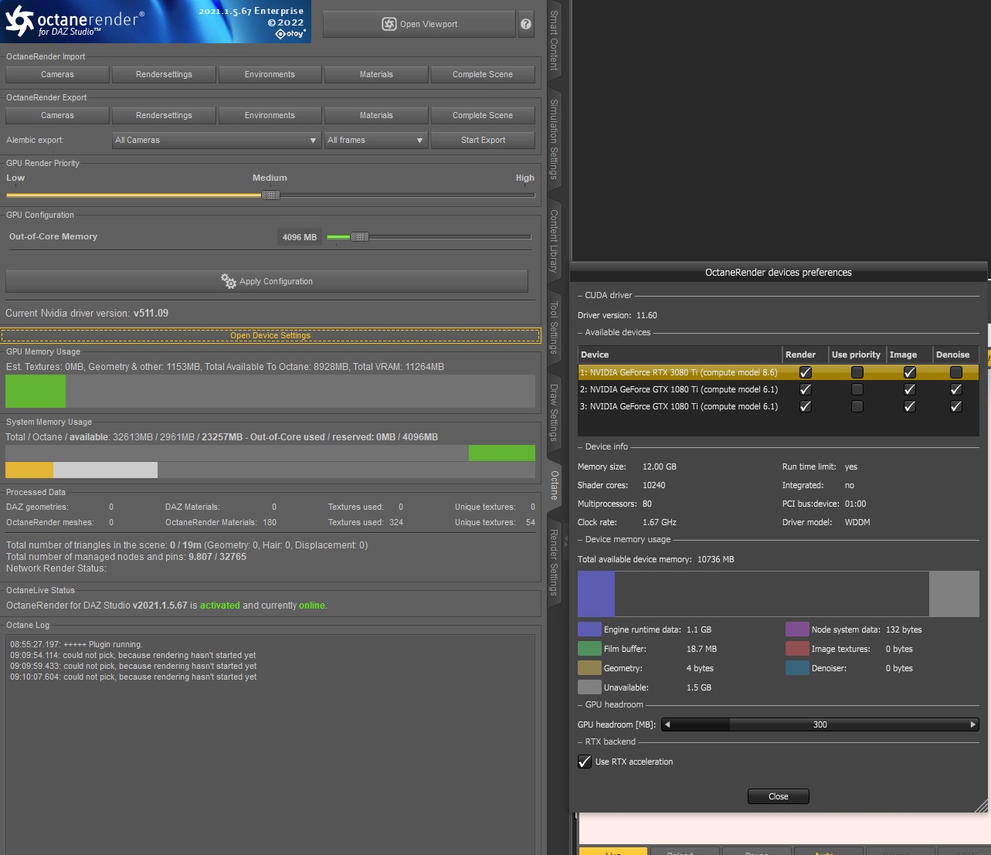
Task: Toggle Render checkbox for device 3 GTX 1080 Ti
Action: (x=805, y=406)
